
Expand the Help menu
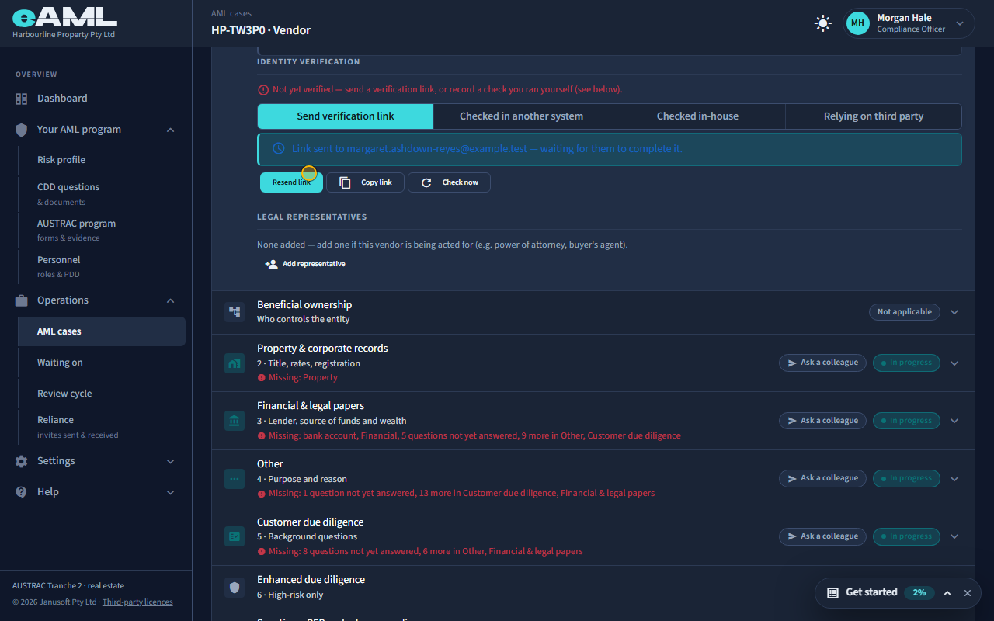click(x=171, y=492)
